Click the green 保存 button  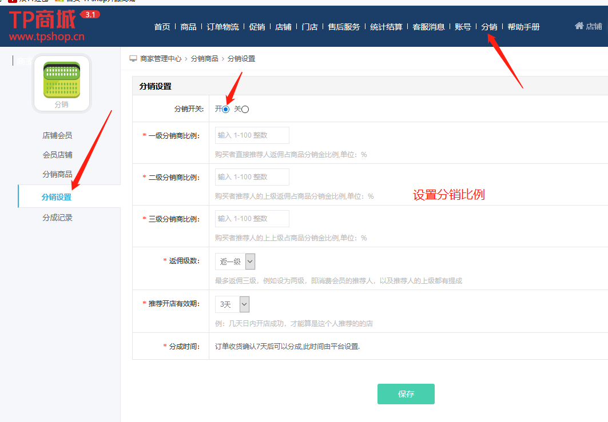coord(406,394)
